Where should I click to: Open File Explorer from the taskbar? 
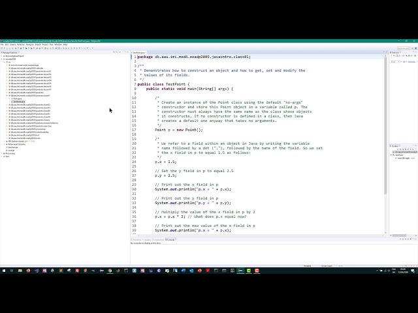click(x=20, y=271)
